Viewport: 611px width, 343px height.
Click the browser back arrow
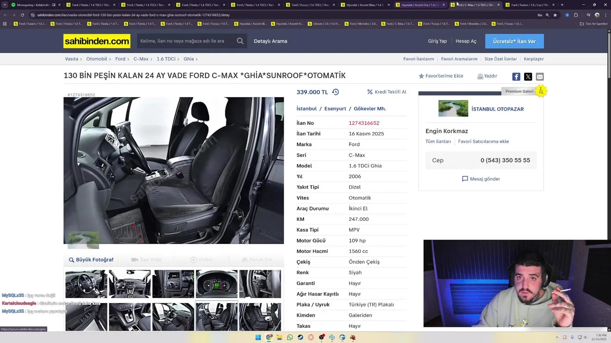point(5,15)
